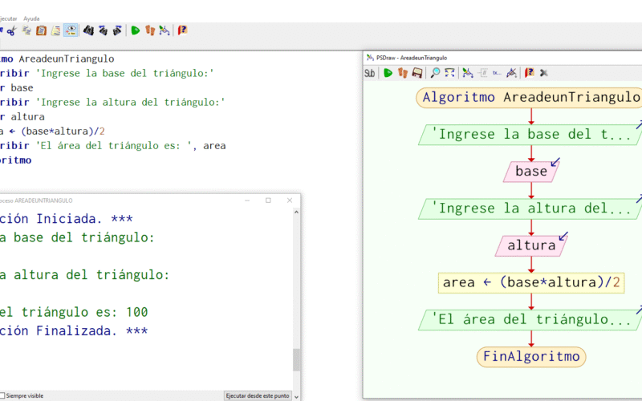
Task: Click Ejecutar desde este punto button
Action: tap(257, 395)
